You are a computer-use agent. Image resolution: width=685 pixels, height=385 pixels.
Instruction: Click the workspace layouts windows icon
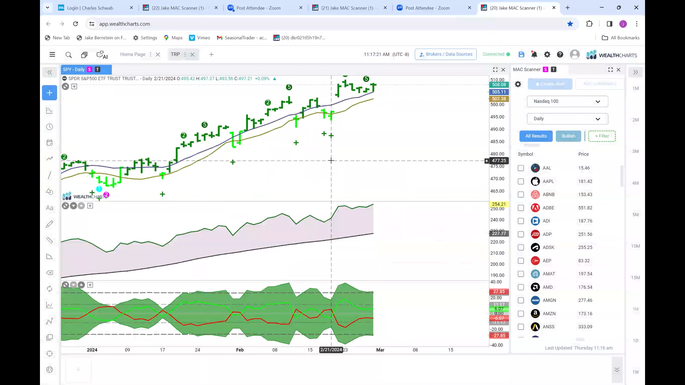pyautogui.click(x=84, y=55)
